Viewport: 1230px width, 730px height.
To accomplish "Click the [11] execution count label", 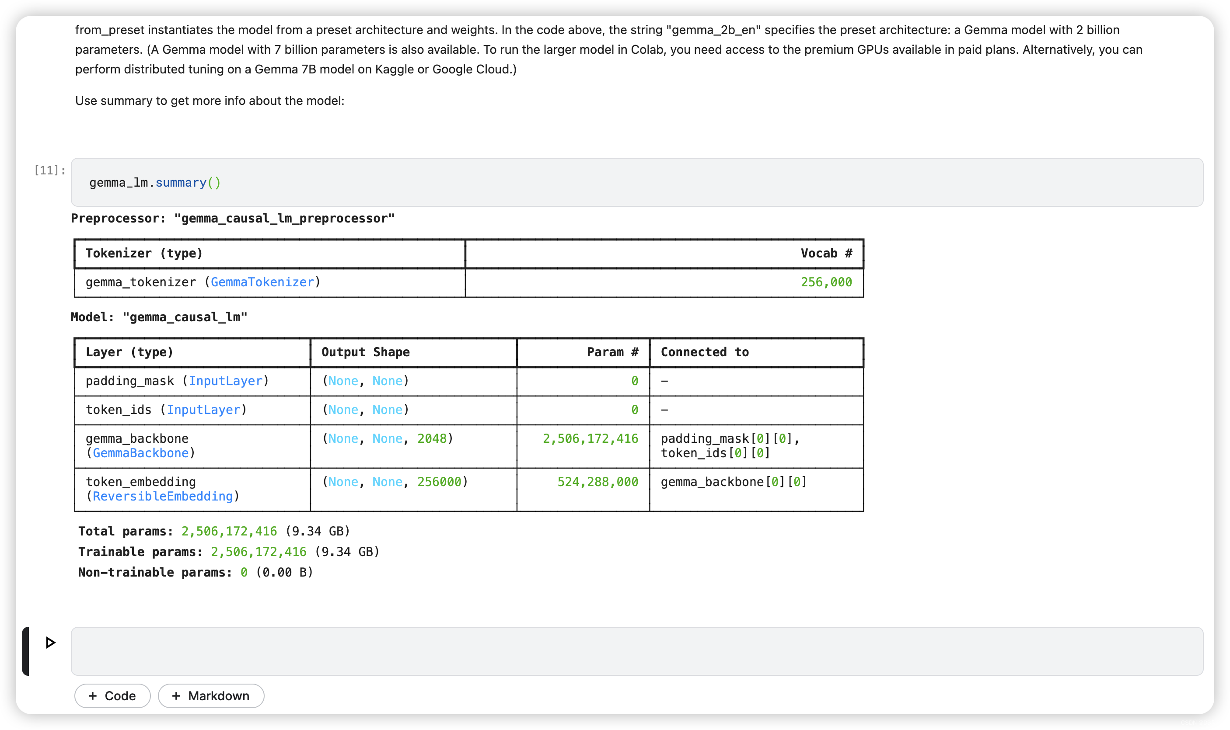I will (x=49, y=170).
